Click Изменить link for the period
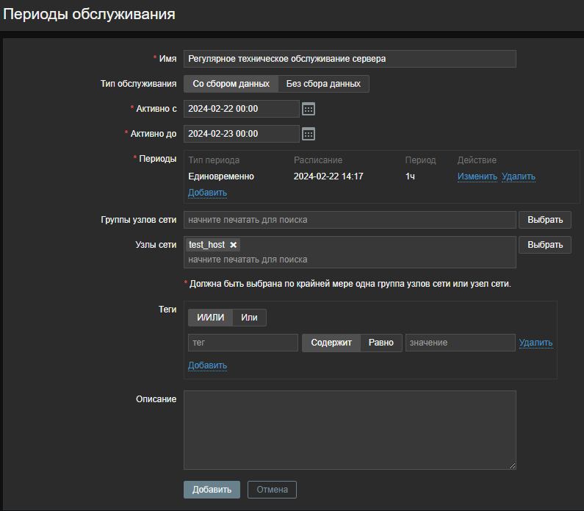The height and width of the screenshot is (511, 584). [x=477, y=176]
